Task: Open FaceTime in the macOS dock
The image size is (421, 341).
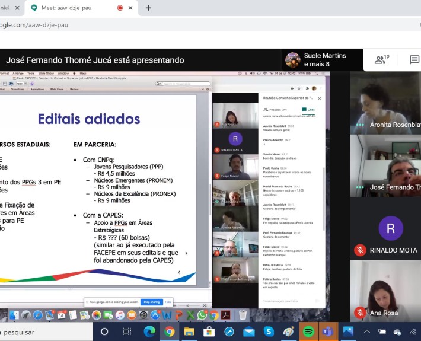Action: pos(108,315)
